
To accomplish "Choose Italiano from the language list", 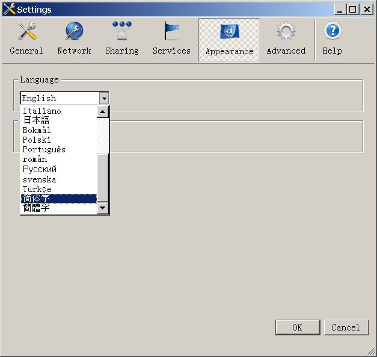I will pos(42,111).
